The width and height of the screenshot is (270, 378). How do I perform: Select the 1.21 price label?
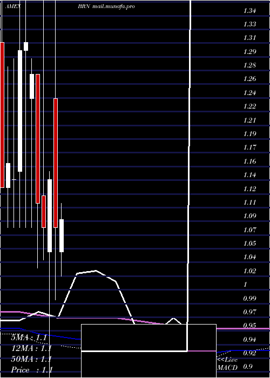249,120
